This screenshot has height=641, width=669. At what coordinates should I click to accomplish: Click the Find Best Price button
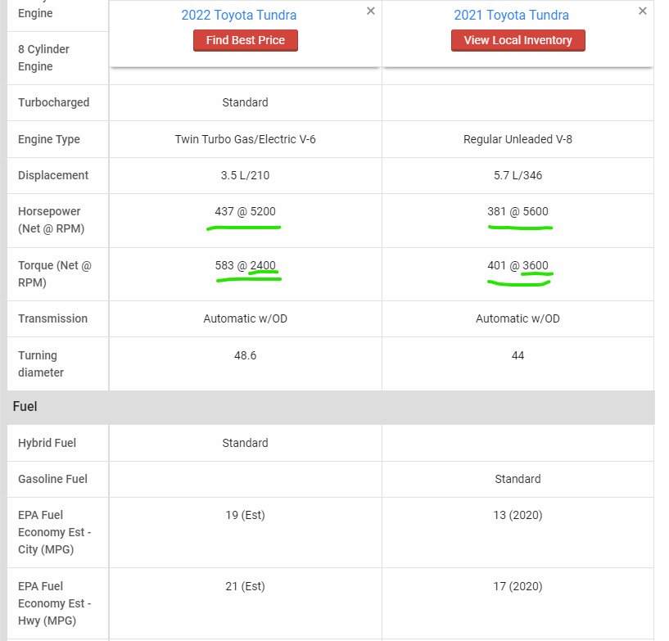click(x=246, y=40)
